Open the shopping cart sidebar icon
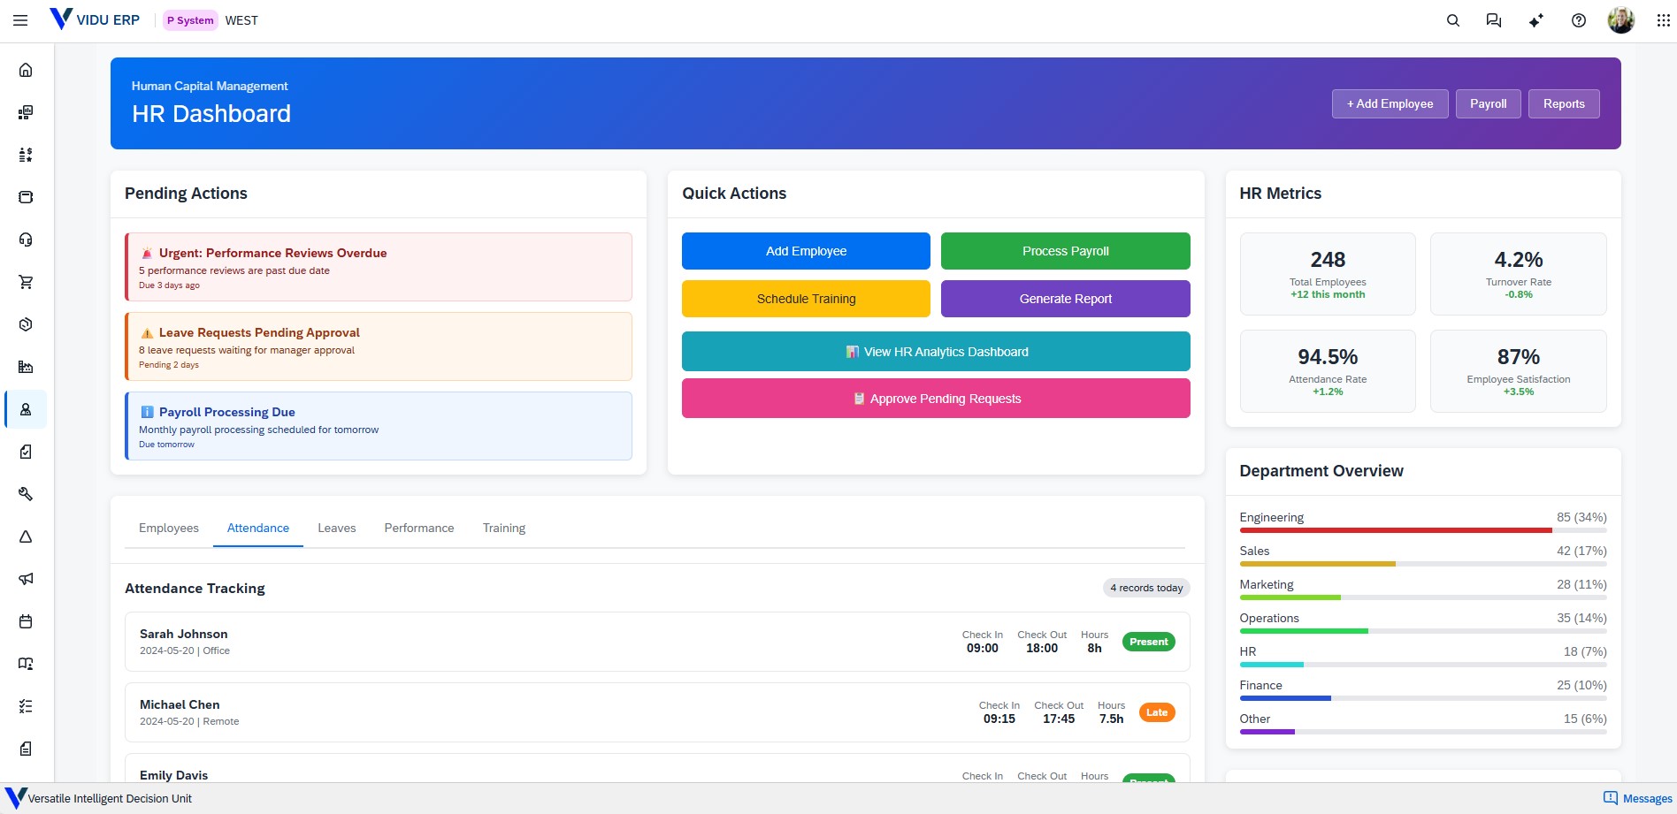The width and height of the screenshot is (1677, 814). pyautogui.click(x=26, y=282)
